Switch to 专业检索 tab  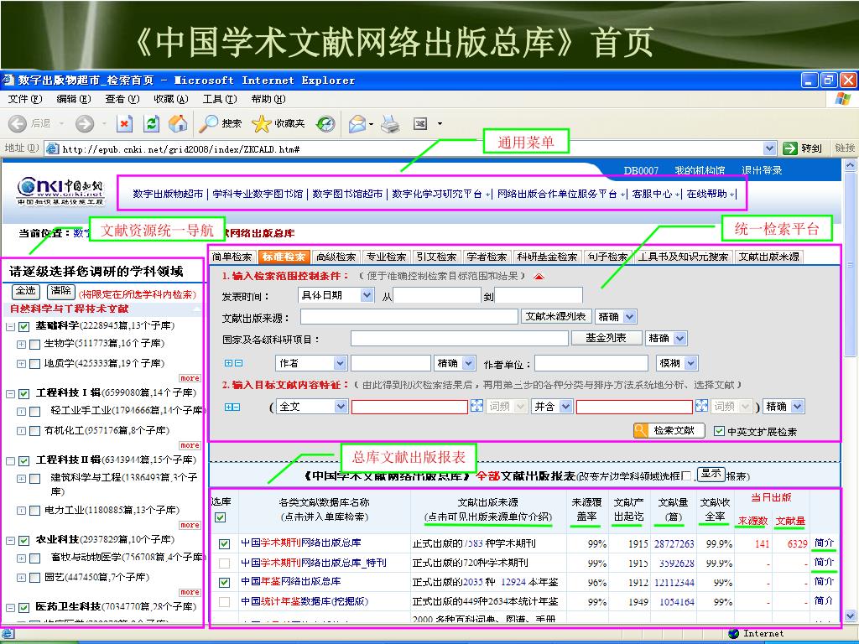coord(386,257)
